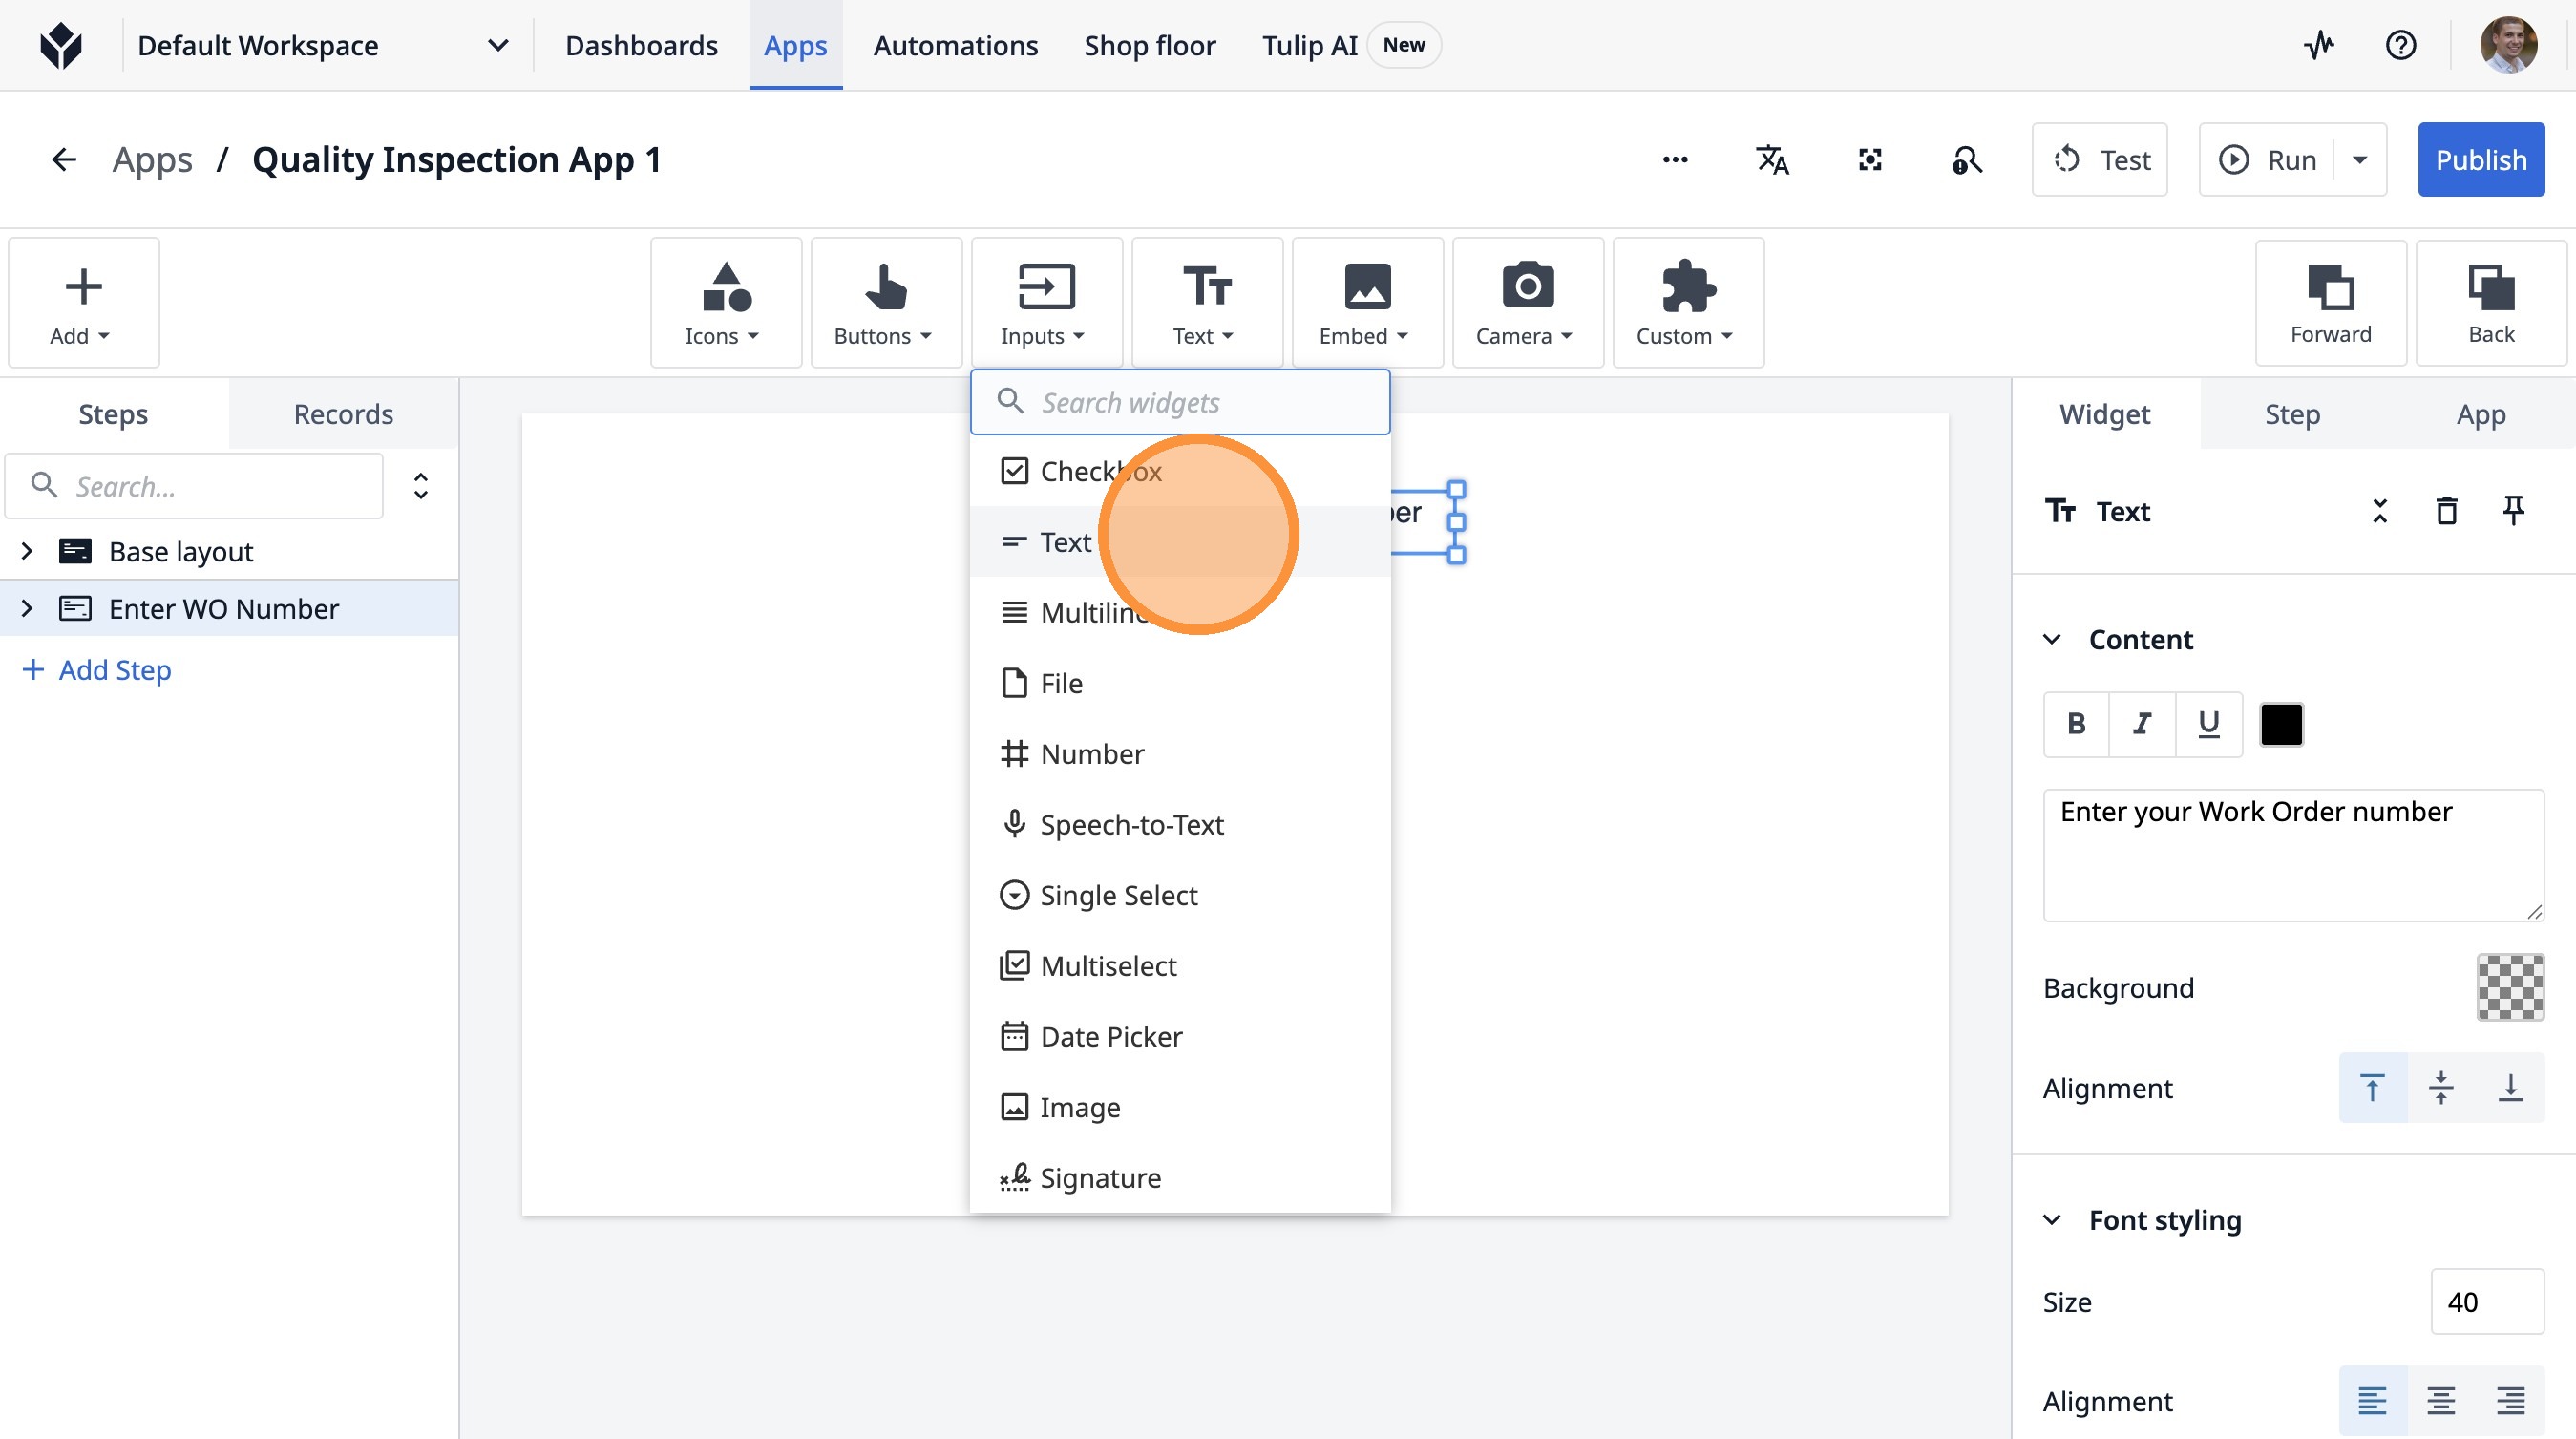Viewport: 2576px width, 1439px height.
Task: Click the Bring Forward layer icon
Action: (x=2330, y=302)
